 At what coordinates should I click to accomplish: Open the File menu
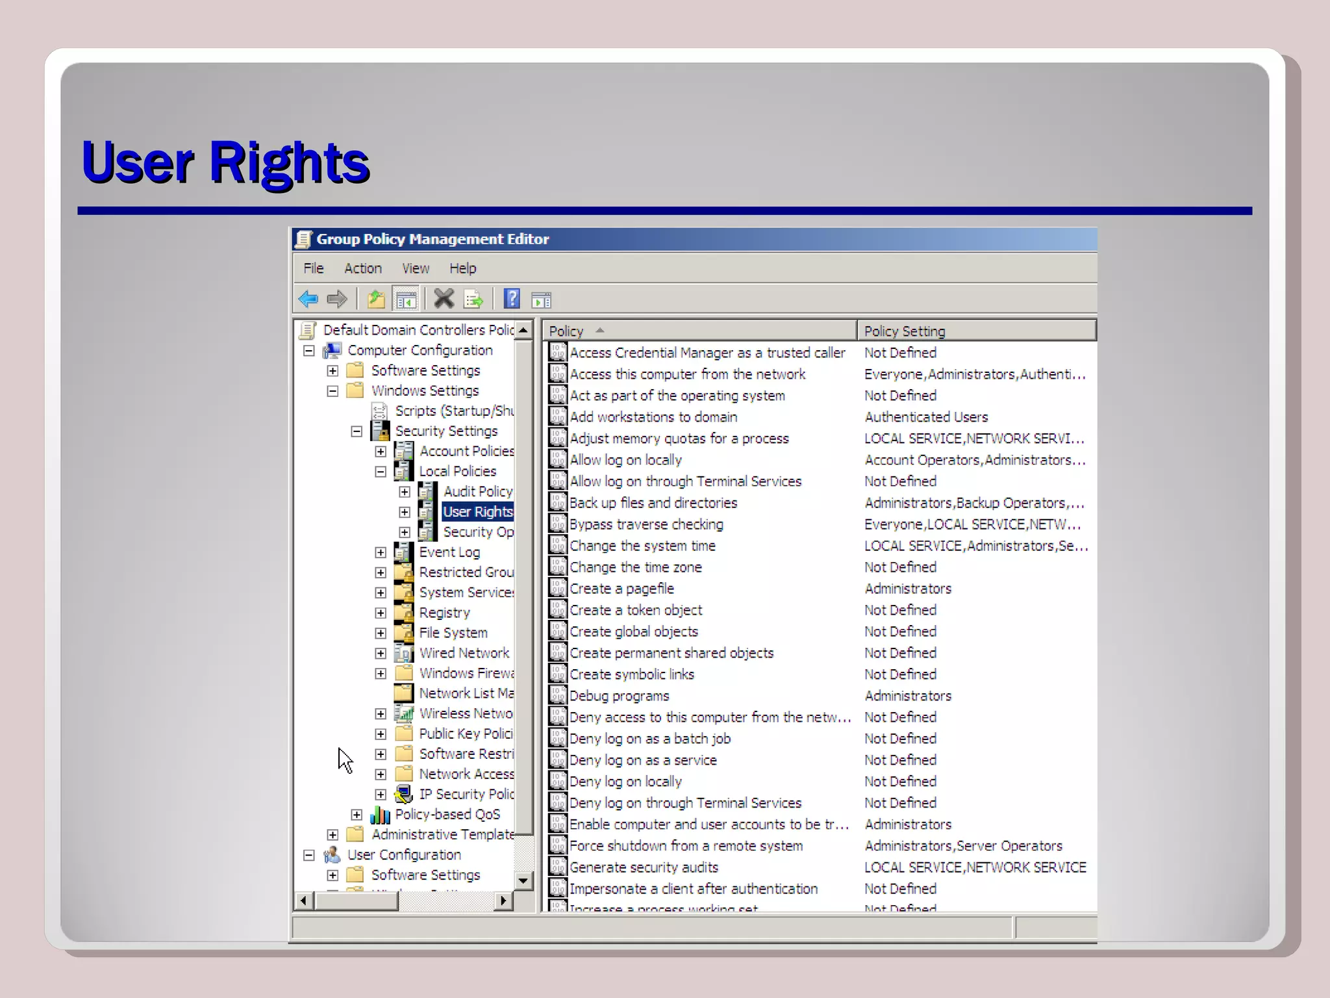pos(313,268)
